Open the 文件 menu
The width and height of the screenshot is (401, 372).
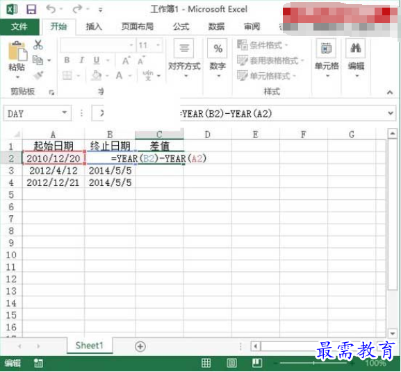tap(19, 26)
